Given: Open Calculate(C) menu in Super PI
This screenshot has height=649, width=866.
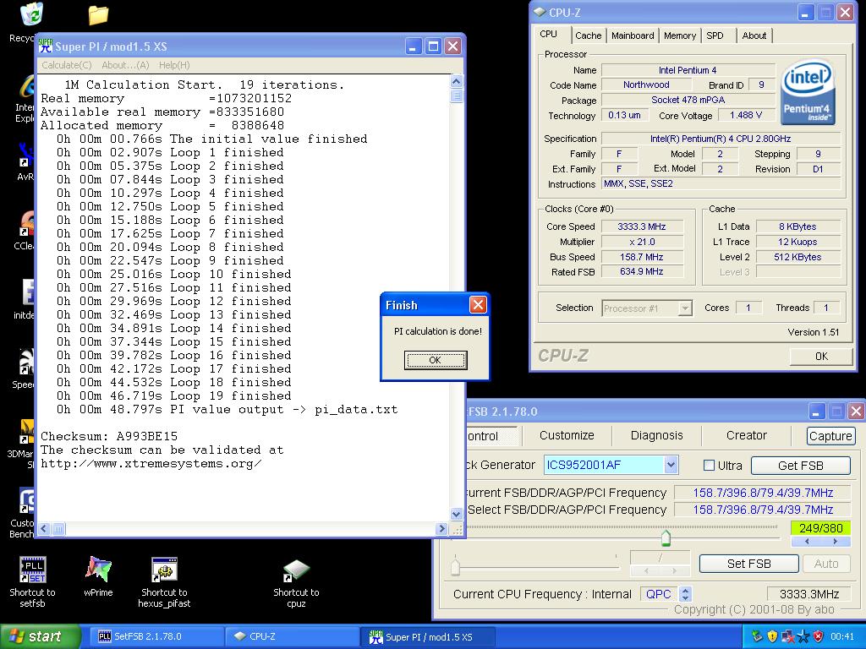Looking at the screenshot, I should 67,65.
